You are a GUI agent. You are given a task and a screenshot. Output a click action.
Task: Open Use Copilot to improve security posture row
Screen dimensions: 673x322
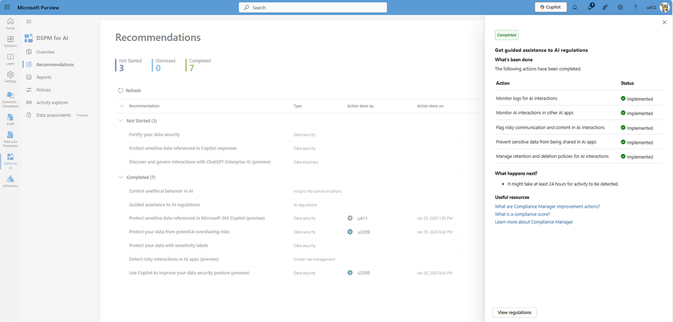[189, 273]
